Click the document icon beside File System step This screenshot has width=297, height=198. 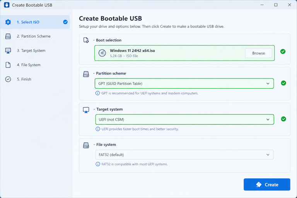pyautogui.click(x=8, y=65)
